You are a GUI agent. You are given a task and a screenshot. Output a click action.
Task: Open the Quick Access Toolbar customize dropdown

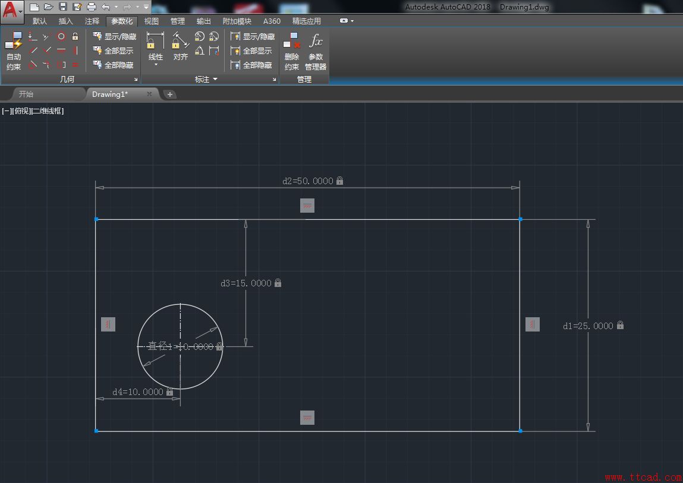(x=146, y=7)
